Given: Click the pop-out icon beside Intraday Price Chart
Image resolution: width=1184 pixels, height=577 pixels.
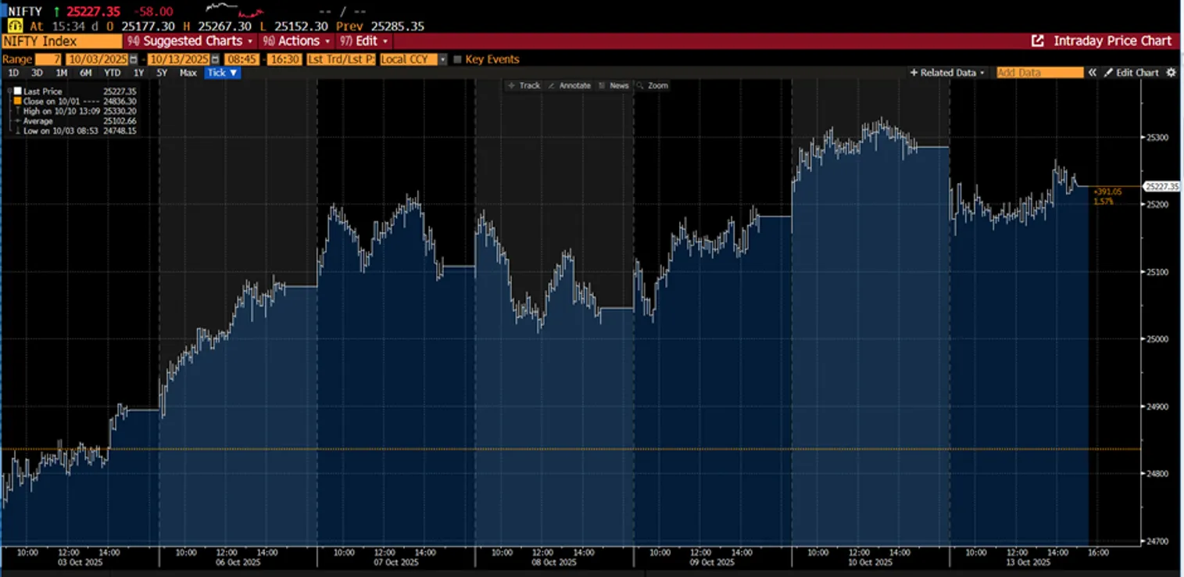Looking at the screenshot, I should coord(1038,41).
